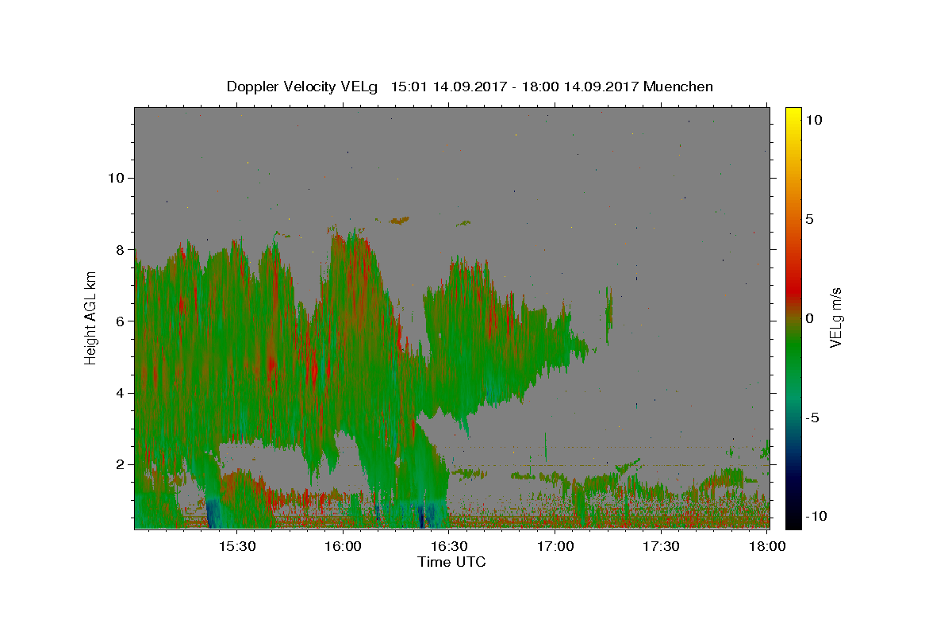Click the colorbar label 5
The image size is (952, 635).
[809, 219]
